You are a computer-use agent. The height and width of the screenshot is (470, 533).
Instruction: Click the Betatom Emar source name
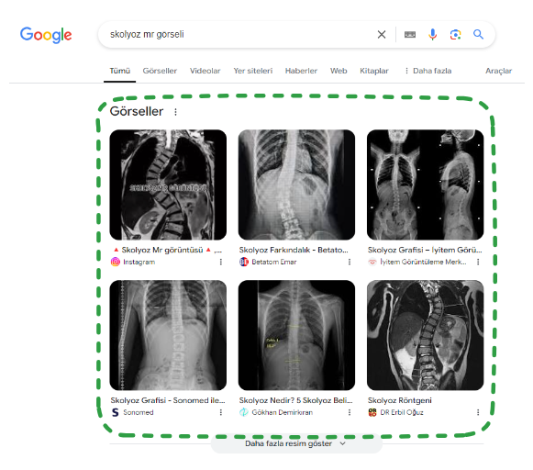(x=274, y=262)
